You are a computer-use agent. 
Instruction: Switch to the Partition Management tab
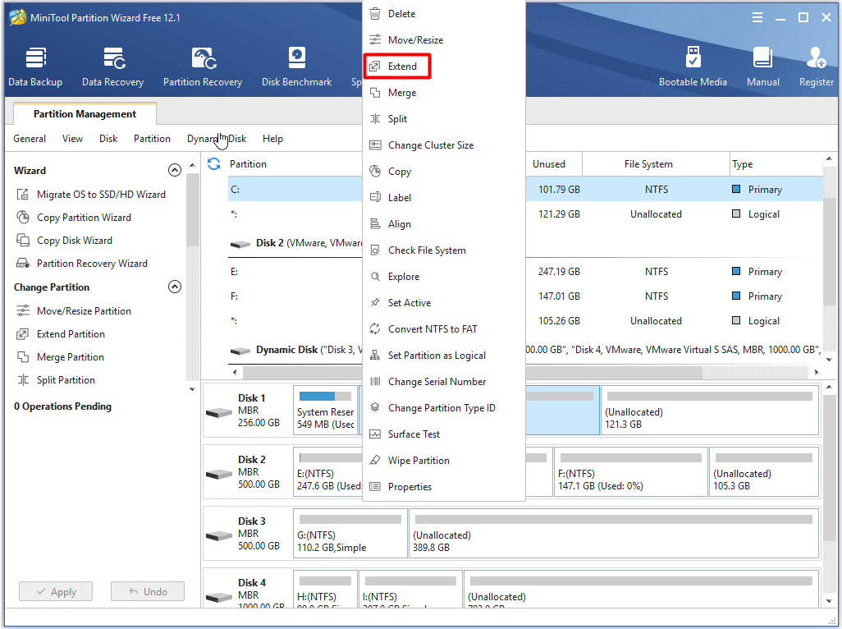click(85, 114)
